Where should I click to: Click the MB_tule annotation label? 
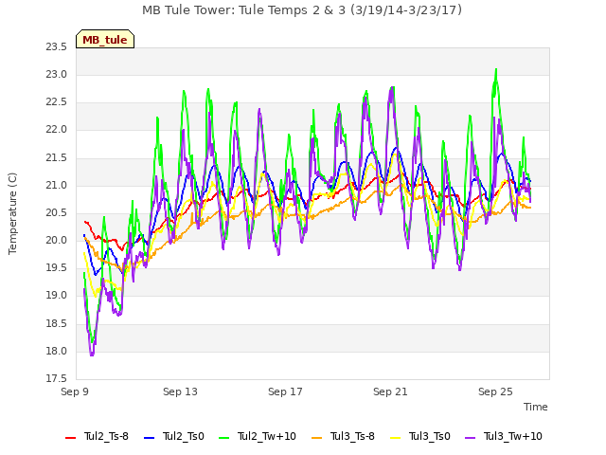[x=105, y=39]
